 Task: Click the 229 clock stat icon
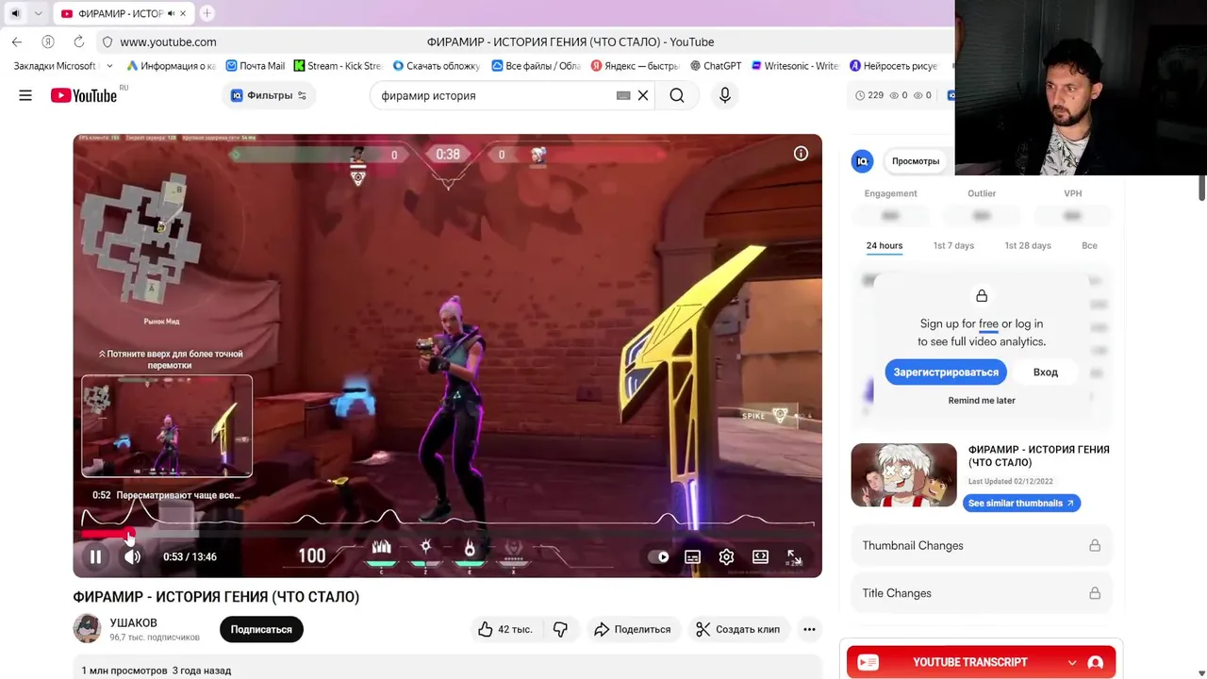click(x=860, y=95)
